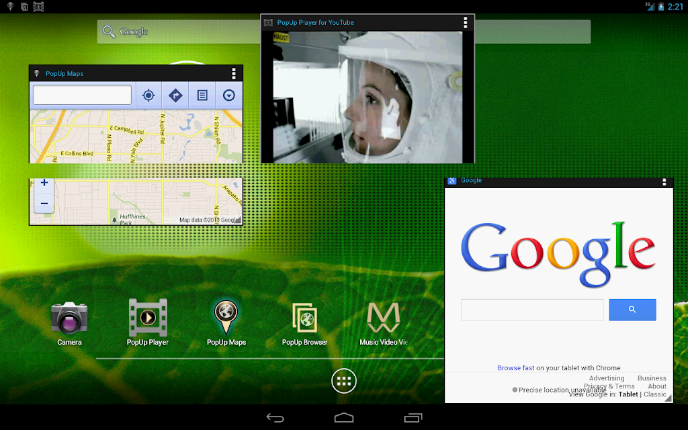Viewport: 688px width, 430px height.
Task: Open the browser notification icon in status bar
Action: [x=24, y=7]
